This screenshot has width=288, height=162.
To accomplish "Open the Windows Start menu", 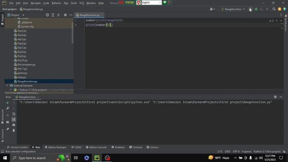I will click(5, 158).
